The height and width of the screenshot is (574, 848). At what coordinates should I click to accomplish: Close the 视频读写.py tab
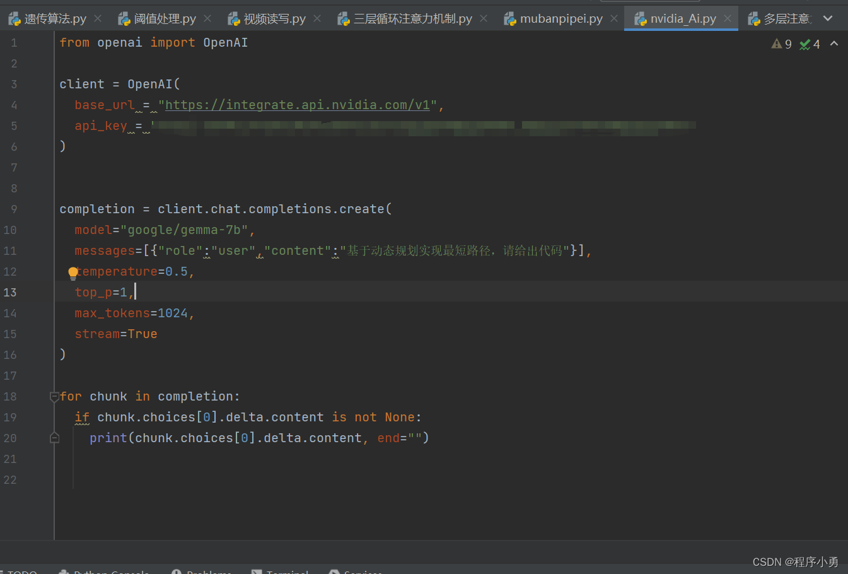pyautogui.click(x=317, y=19)
